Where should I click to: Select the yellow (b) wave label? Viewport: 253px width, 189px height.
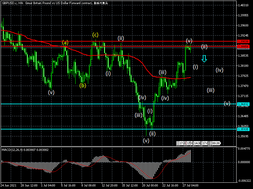pyautogui.click(x=83, y=85)
